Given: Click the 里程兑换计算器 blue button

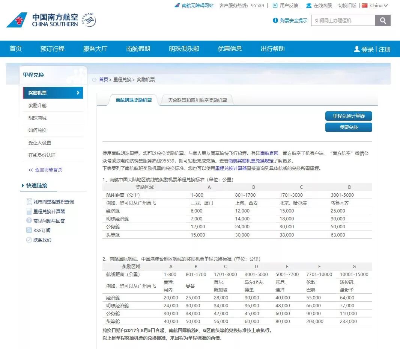Looking at the screenshot, I should pos(349,116).
